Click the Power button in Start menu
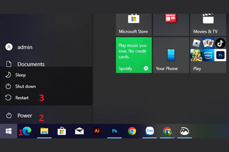 pyautogui.click(x=24, y=116)
